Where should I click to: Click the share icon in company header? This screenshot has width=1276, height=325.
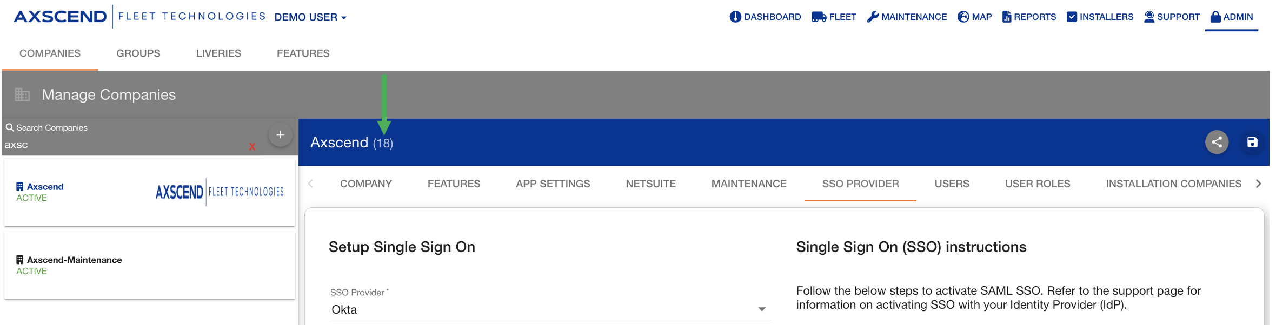point(1217,142)
